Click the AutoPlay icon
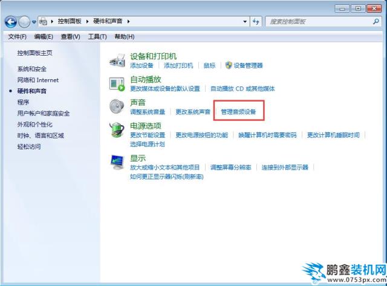This screenshot has height=286, width=387. [x=117, y=83]
